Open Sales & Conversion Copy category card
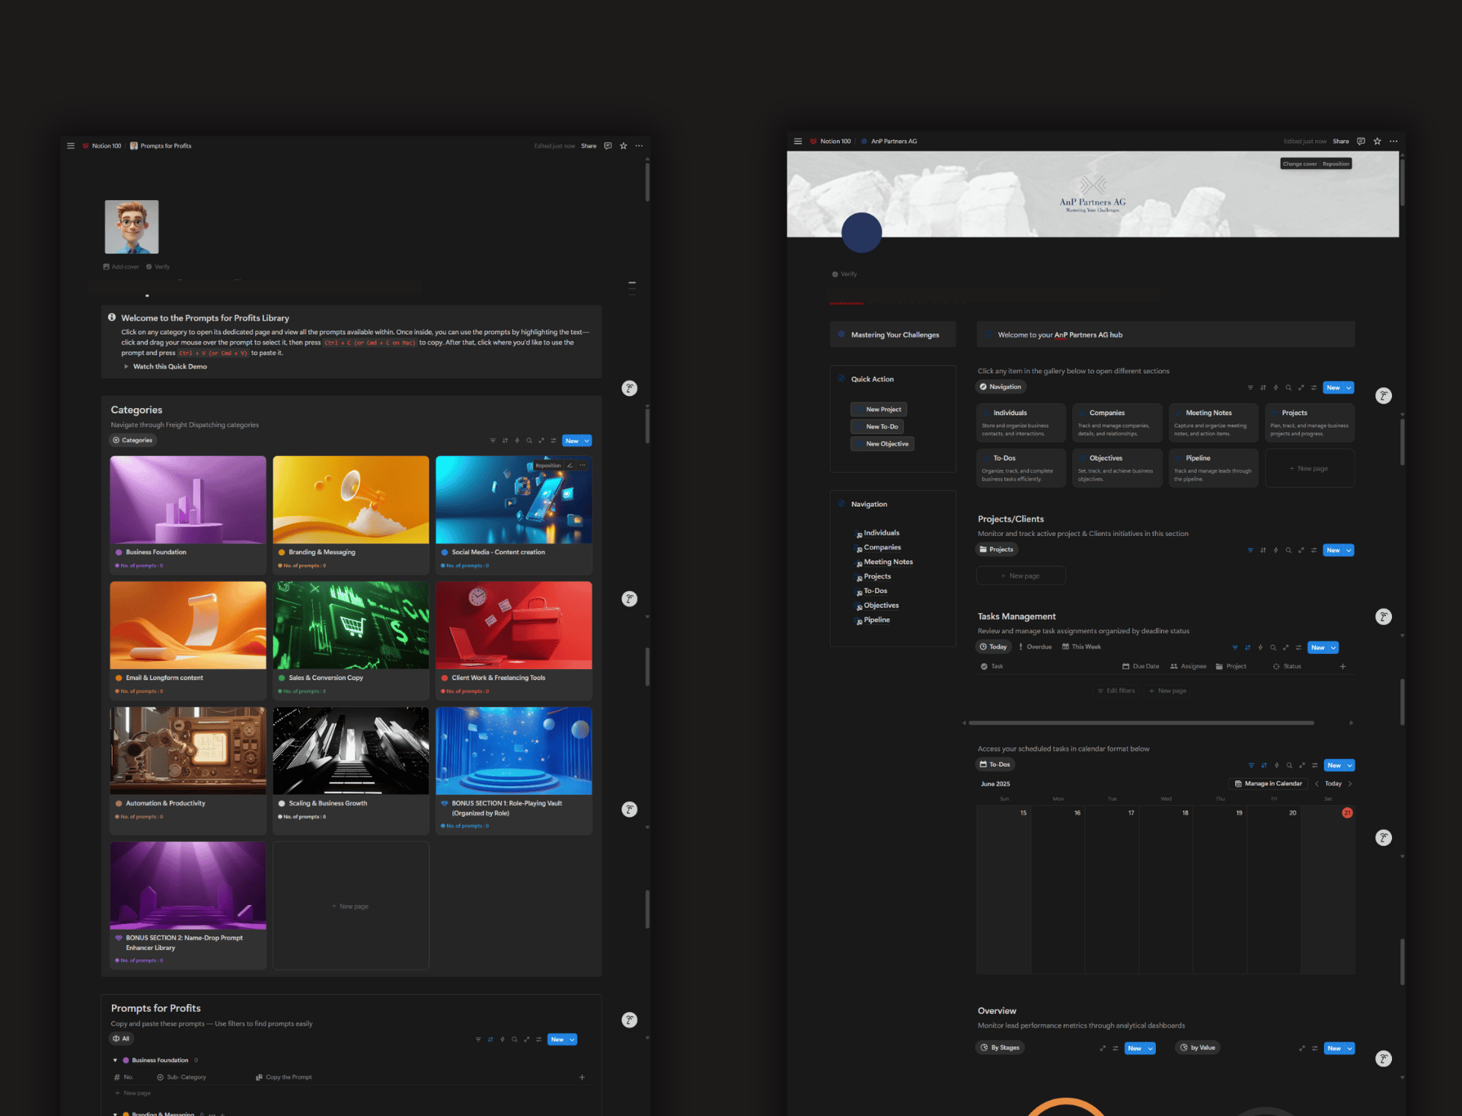 (351, 641)
